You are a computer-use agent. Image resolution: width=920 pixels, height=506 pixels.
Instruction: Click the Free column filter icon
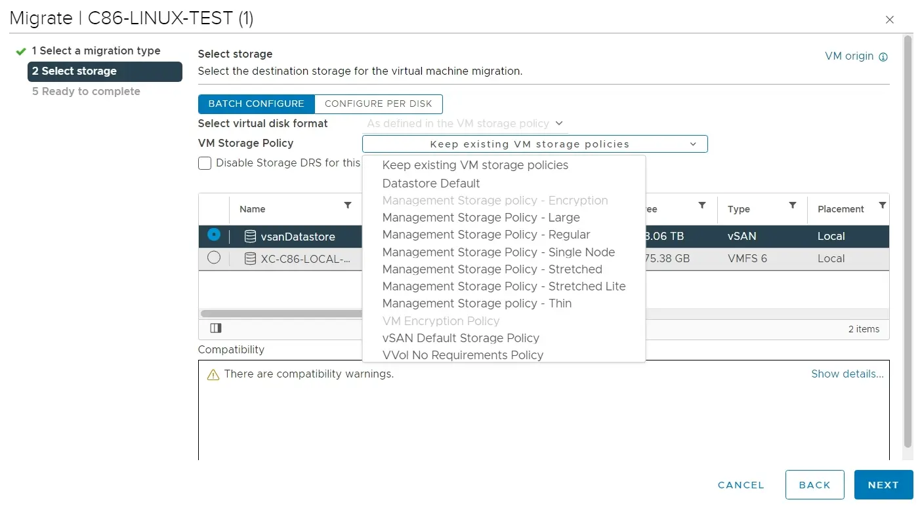click(702, 206)
